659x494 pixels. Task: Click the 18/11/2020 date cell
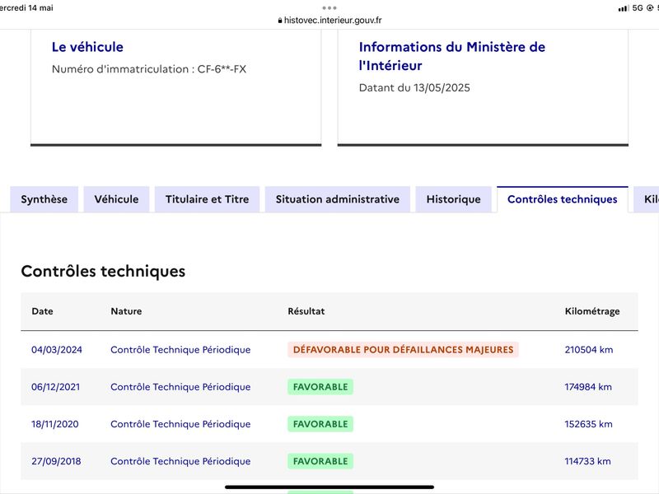coord(55,424)
